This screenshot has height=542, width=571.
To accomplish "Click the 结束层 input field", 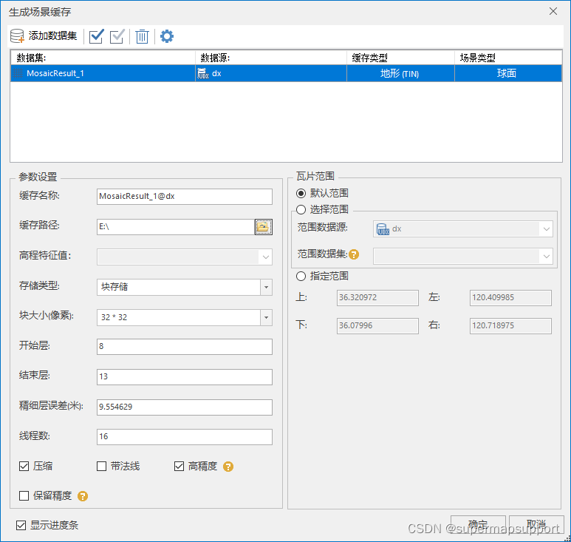I will point(185,377).
